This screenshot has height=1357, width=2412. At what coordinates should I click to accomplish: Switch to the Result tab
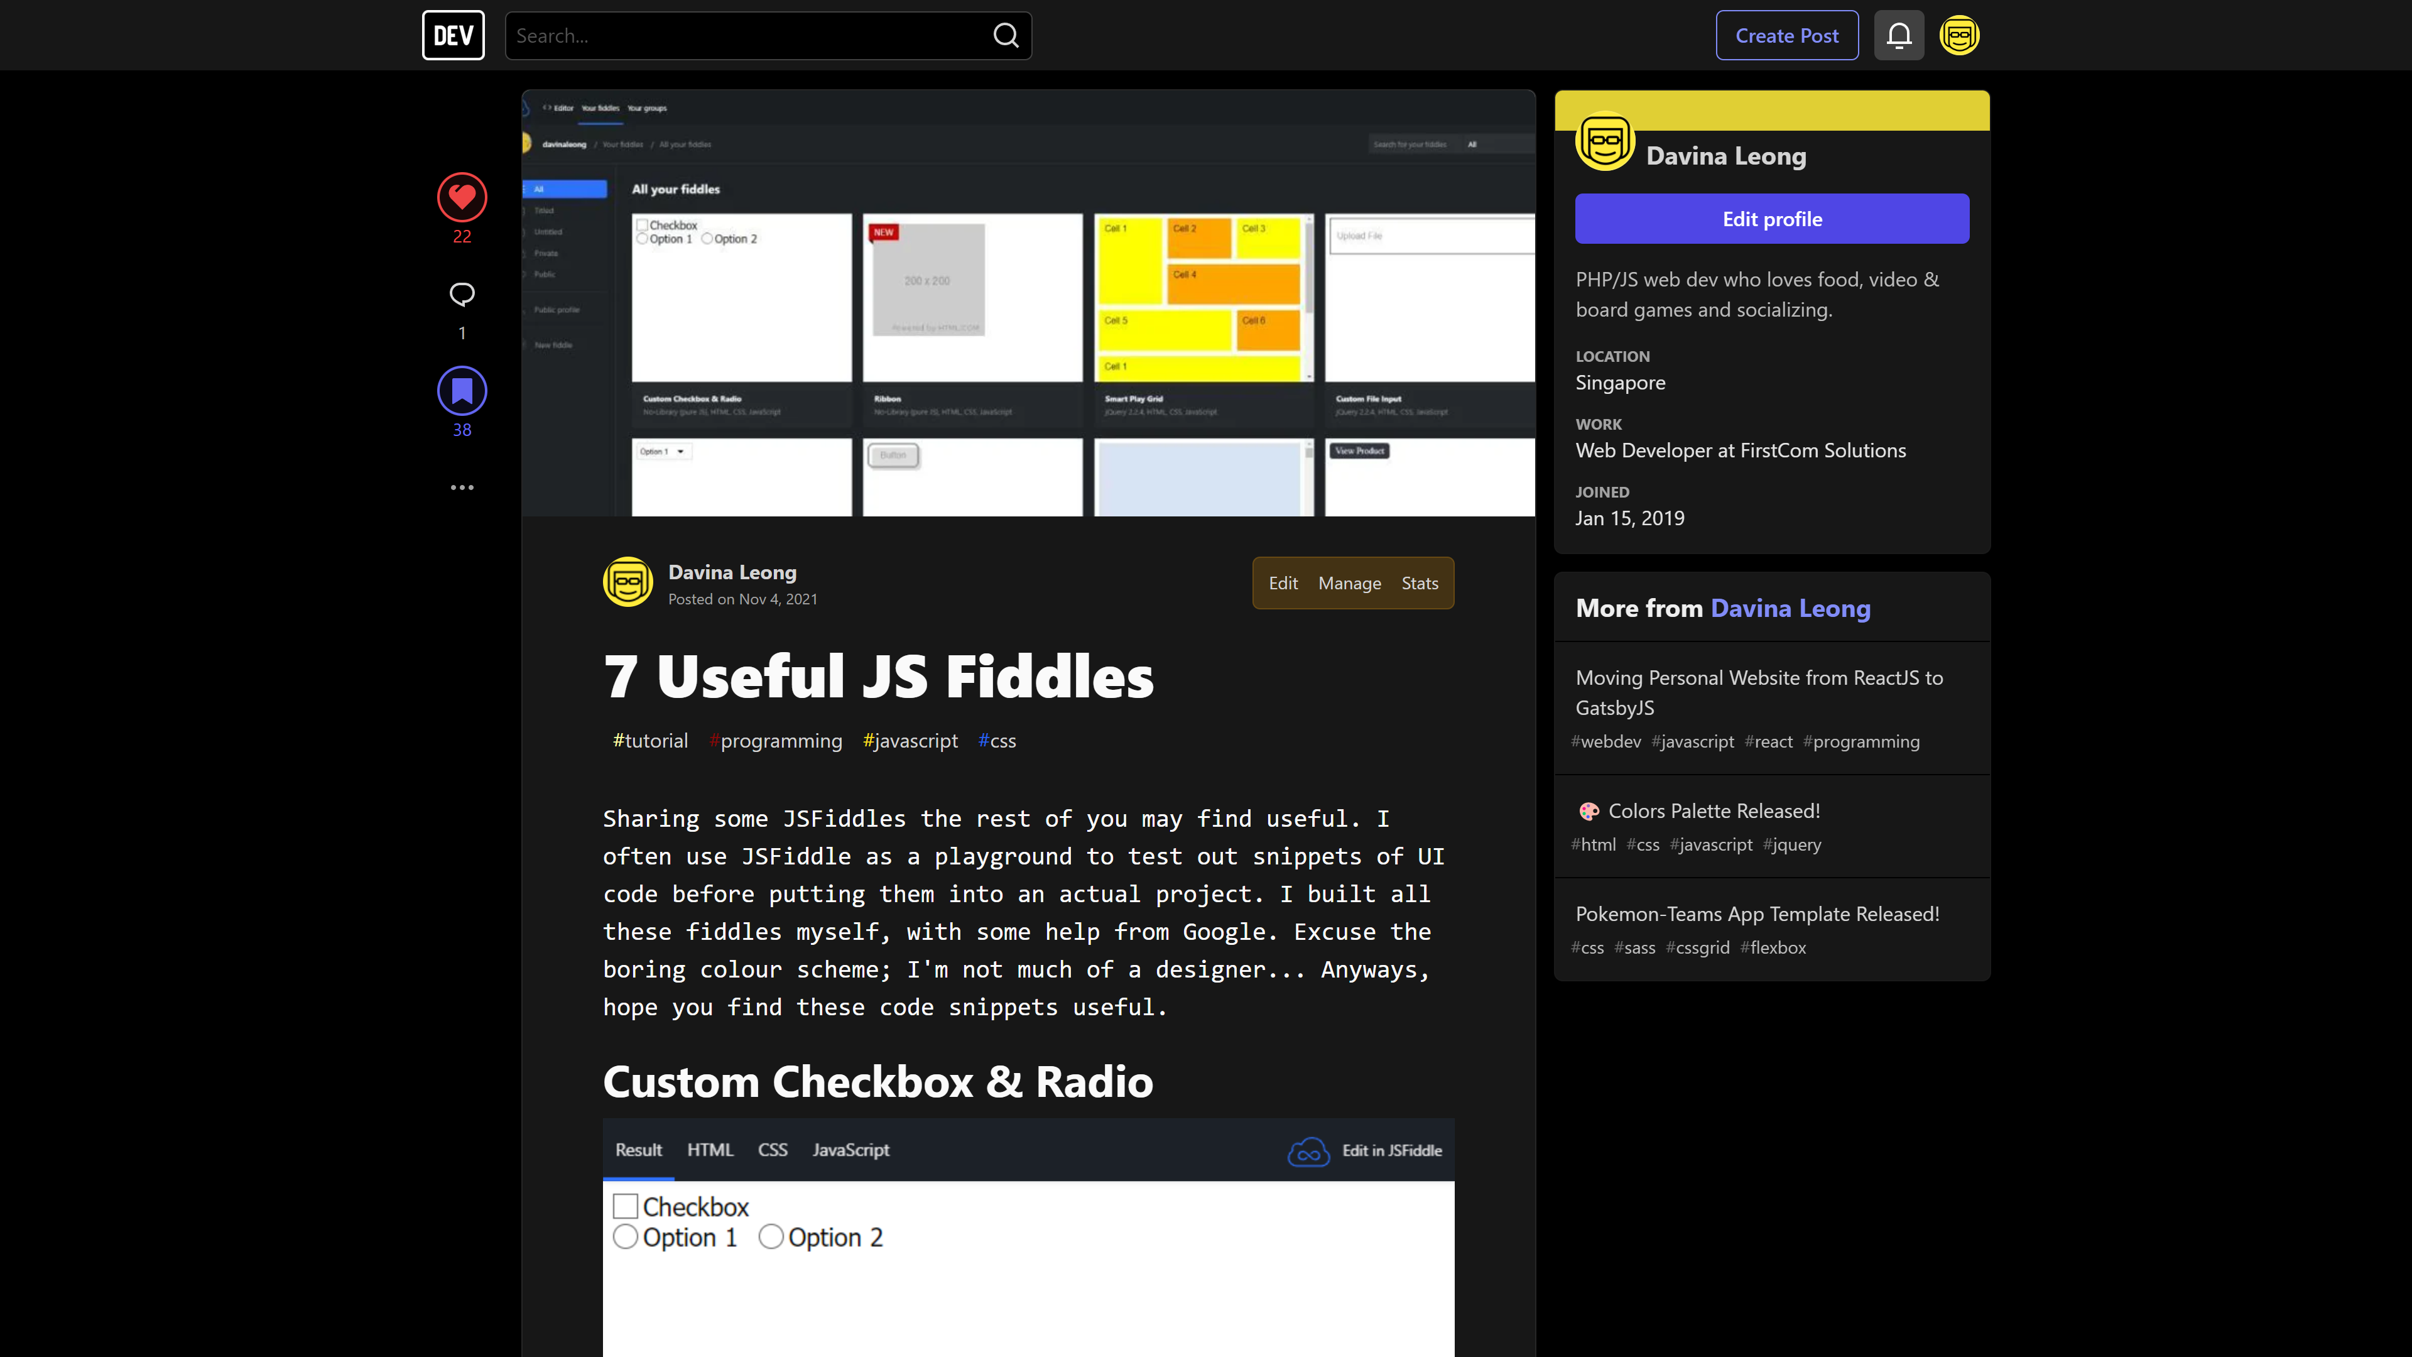(x=639, y=1149)
